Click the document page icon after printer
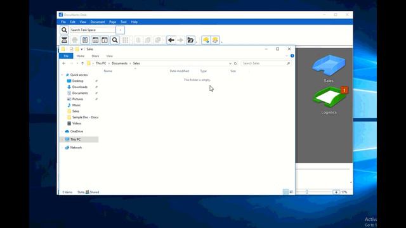406x228 pixels. click(85, 40)
